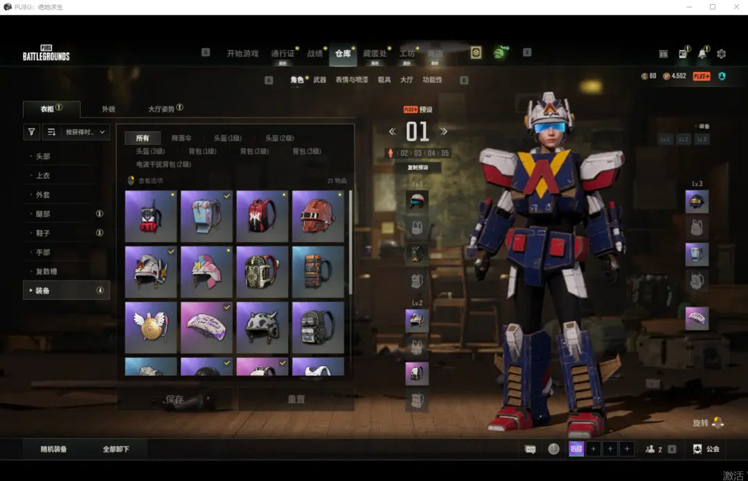Go to next preset with right double-chevron
Viewport: 748px width, 481px height.
(444, 131)
